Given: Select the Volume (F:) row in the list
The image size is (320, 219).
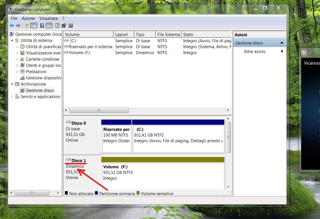Looking at the screenshot, I should tap(147, 53).
